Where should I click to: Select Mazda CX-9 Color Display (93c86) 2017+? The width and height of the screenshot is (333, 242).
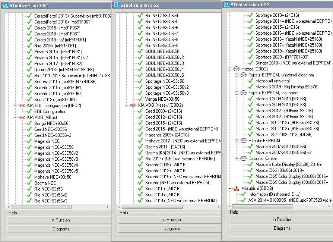[x=292, y=182]
